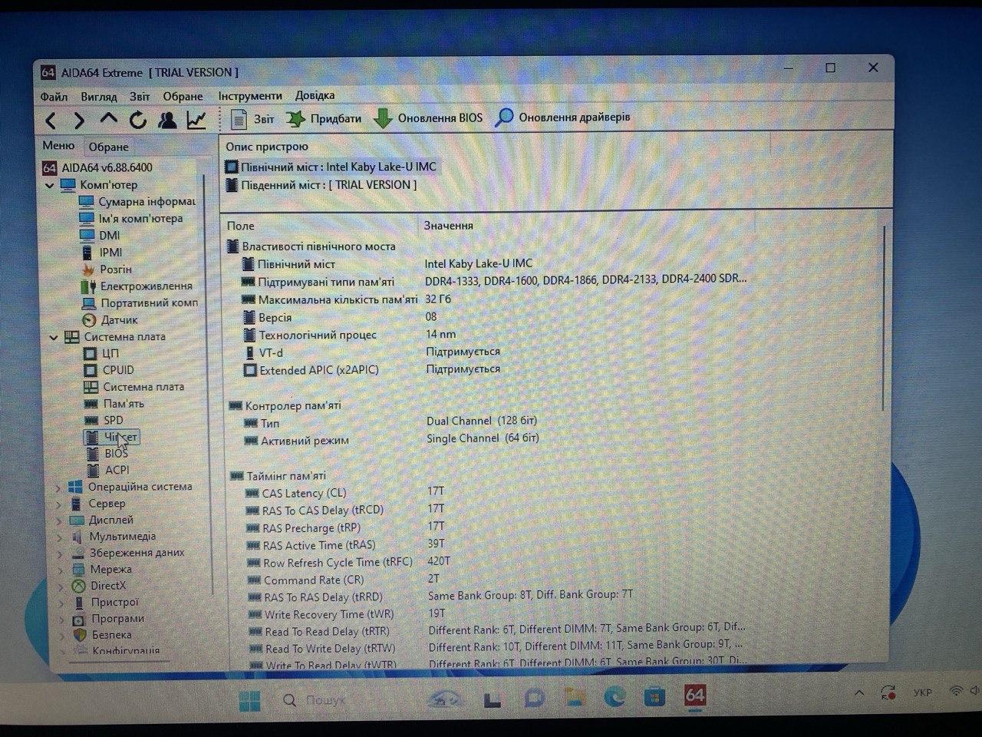982x737 pixels.
Task: Switch to the Меню tab
Action: click(x=58, y=146)
